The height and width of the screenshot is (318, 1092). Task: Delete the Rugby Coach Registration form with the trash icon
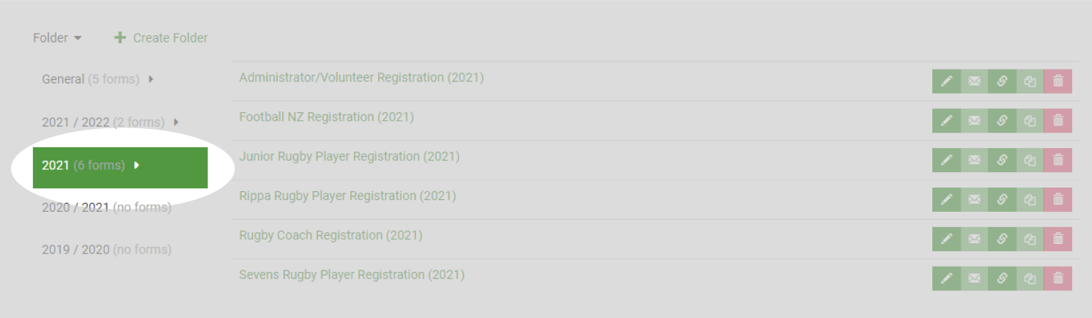pyautogui.click(x=1058, y=240)
